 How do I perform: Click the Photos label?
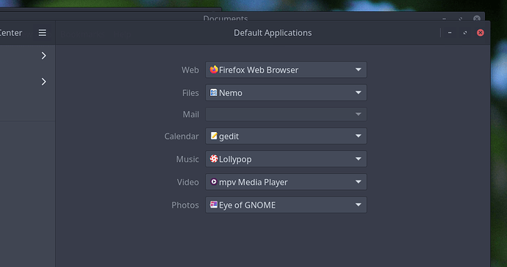pos(185,205)
